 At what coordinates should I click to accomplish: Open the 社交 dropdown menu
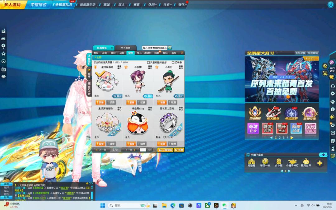(x=167, y=5)
